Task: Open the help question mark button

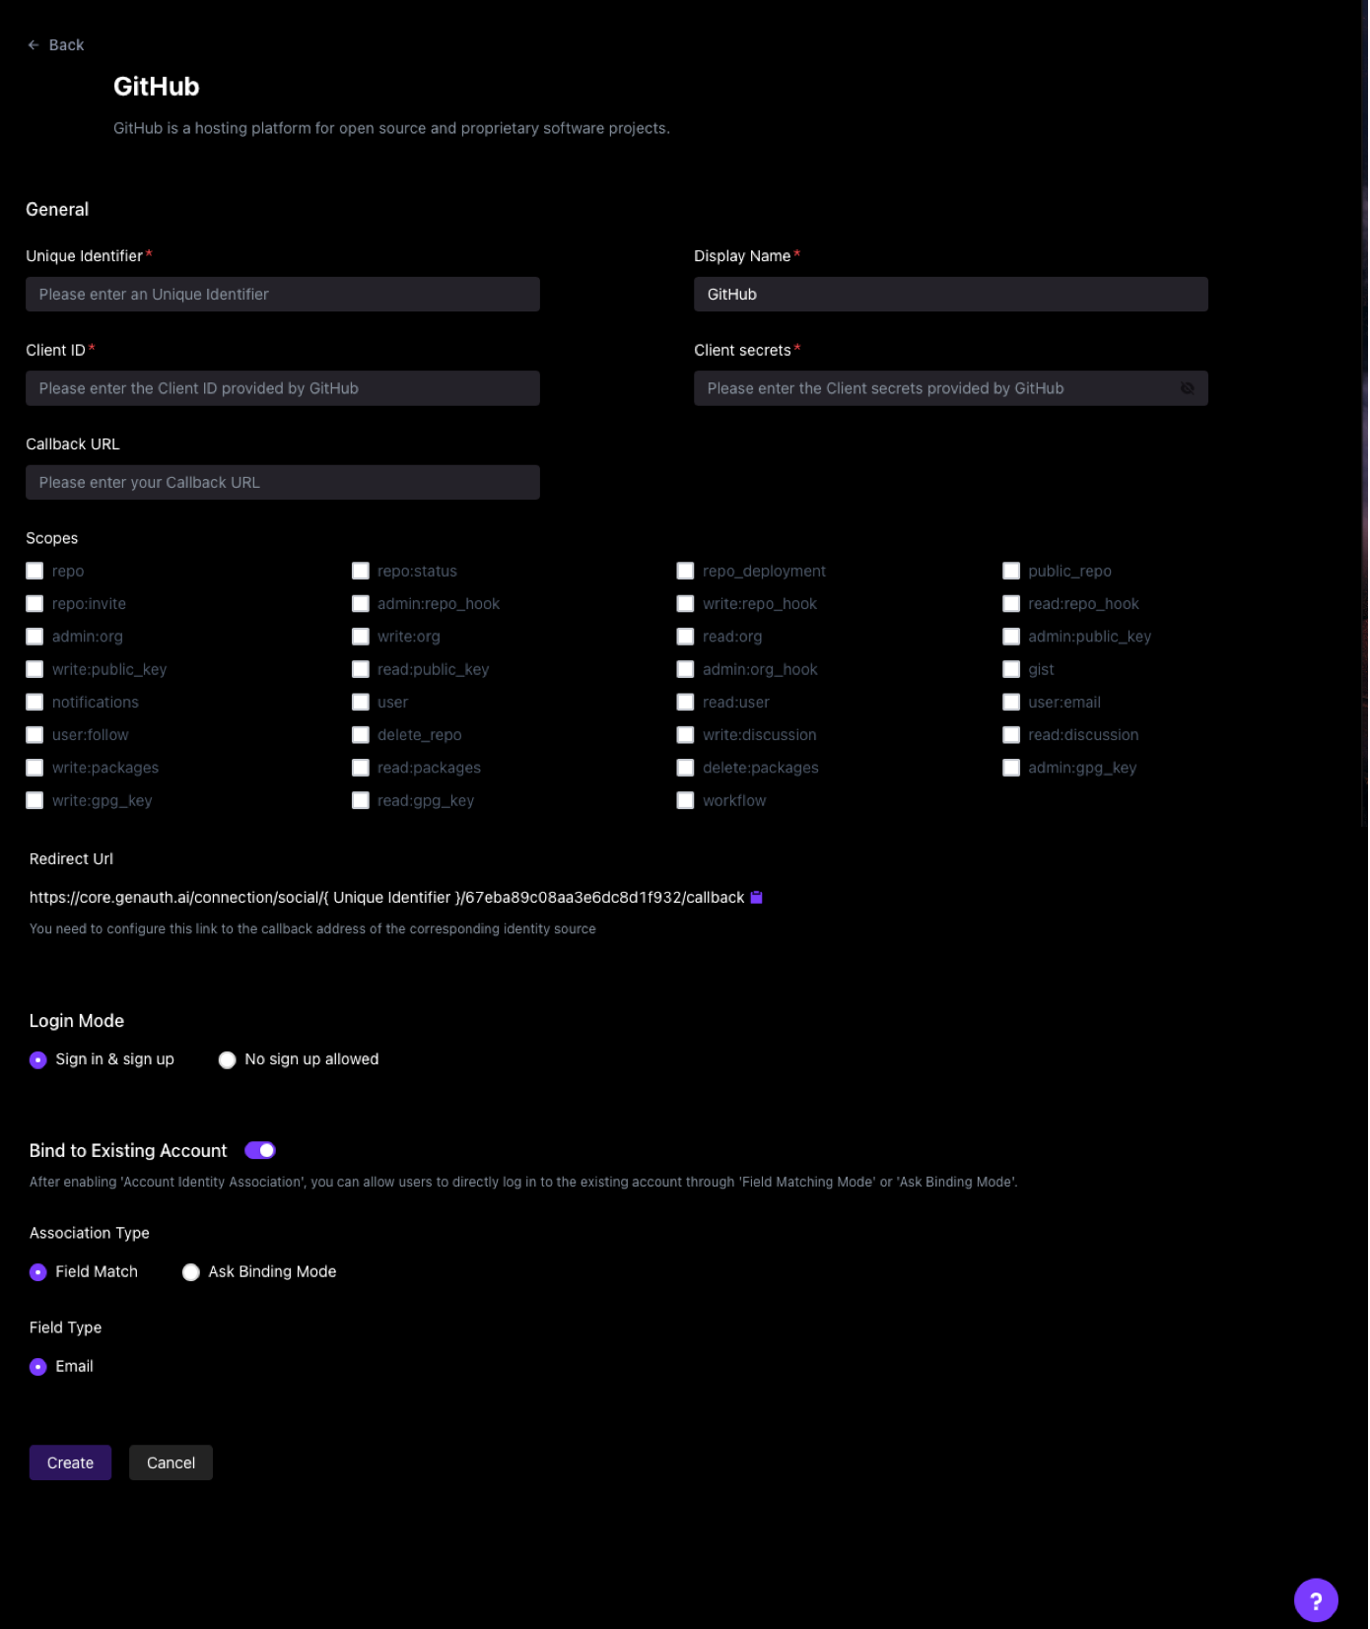Action: click(1317, 1601)
